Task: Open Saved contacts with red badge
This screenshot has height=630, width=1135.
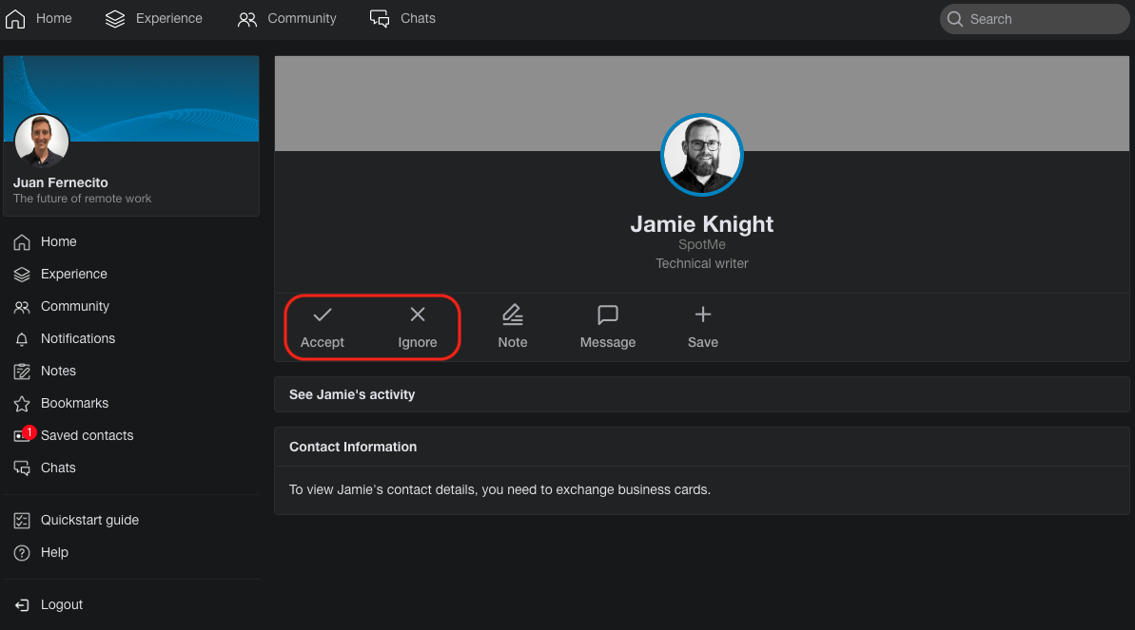Action: pyautogui.click(x=73, y=435)
